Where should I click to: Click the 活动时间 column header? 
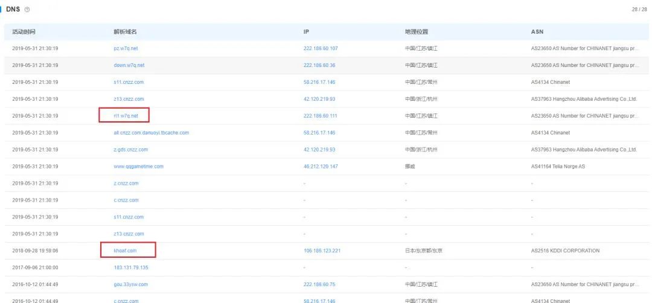pos(24,31)
